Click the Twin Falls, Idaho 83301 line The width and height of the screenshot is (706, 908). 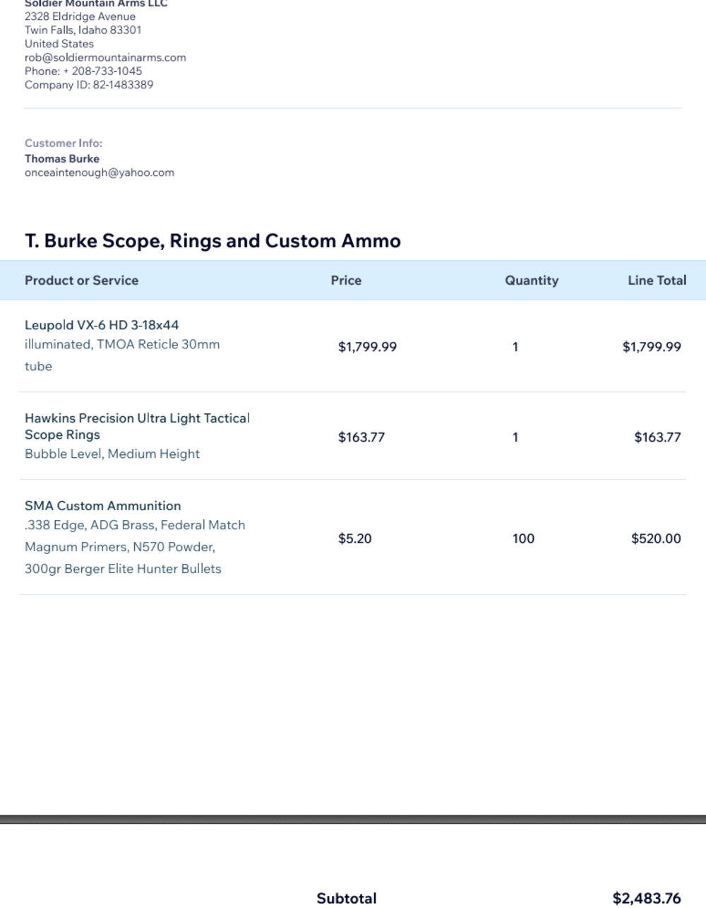point(83,30)
